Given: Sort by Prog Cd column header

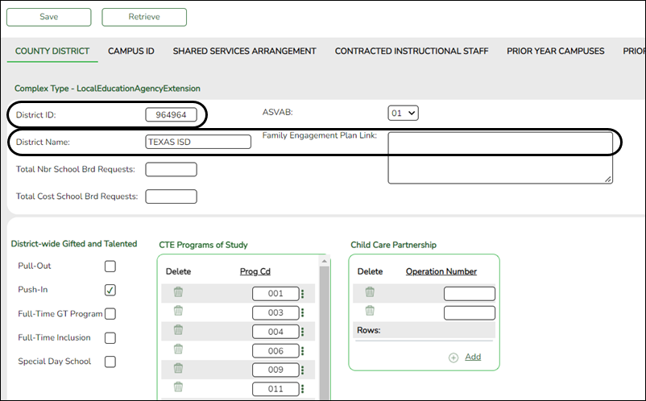Looking at the screenshot, I should (x=255, y=271).
